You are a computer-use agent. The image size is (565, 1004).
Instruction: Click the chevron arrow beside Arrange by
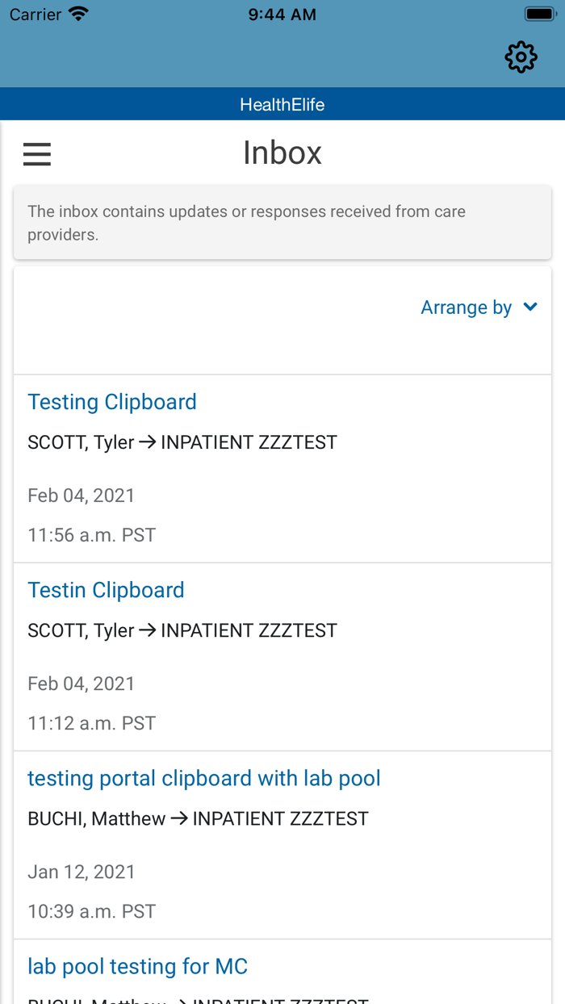[x=530, y=307]
